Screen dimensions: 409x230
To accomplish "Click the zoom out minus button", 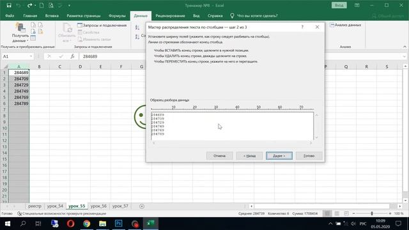I will 353,213.
